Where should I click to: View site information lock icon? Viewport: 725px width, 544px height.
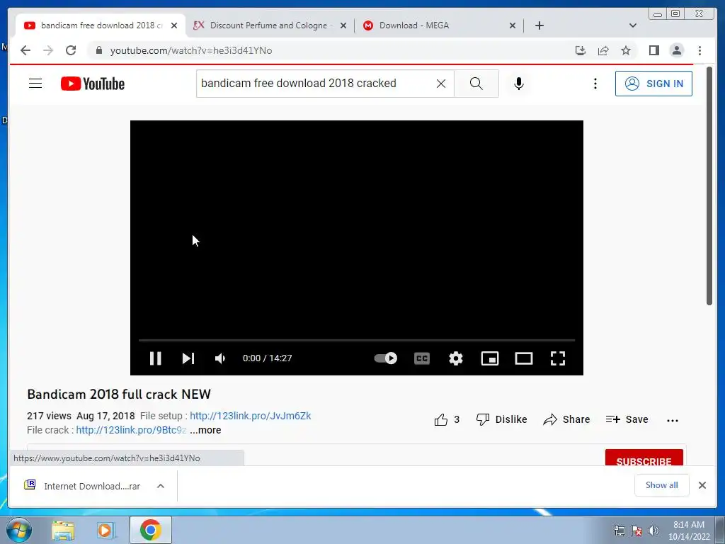click(x=99, y=50)
